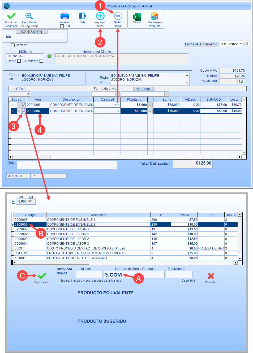Click the Precio column header in product list
Viewport: 253px width, 353px height.
tap(184, 215)
